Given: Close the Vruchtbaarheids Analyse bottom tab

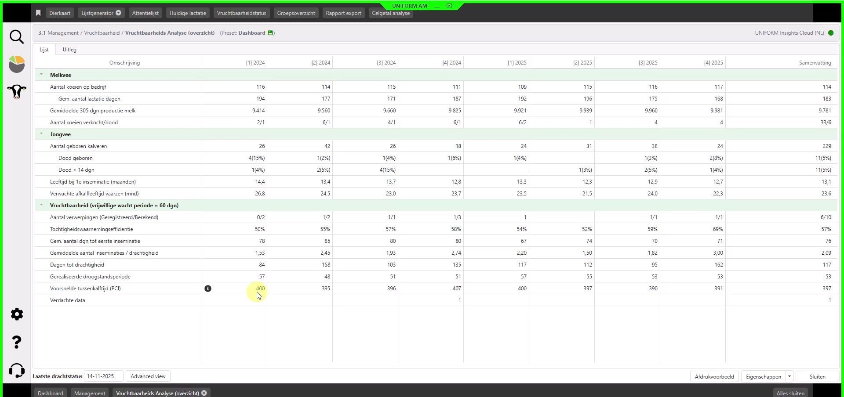Looking at the screenshot, I should pos(204,393).
